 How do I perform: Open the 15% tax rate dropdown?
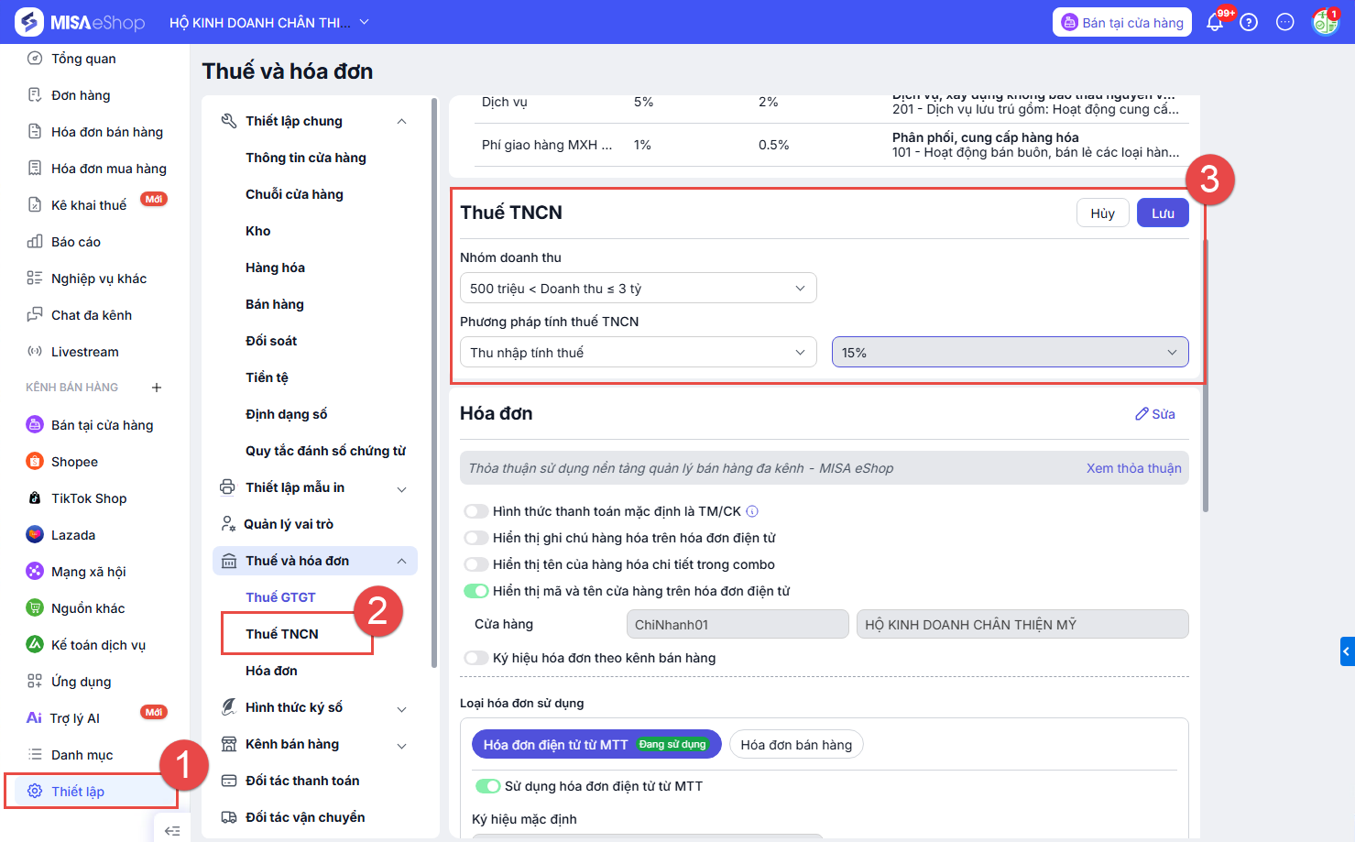click(x=1010, y=353)
